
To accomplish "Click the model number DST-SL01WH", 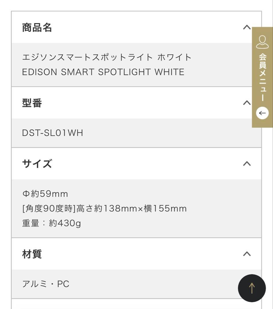I will coord(53,133).
